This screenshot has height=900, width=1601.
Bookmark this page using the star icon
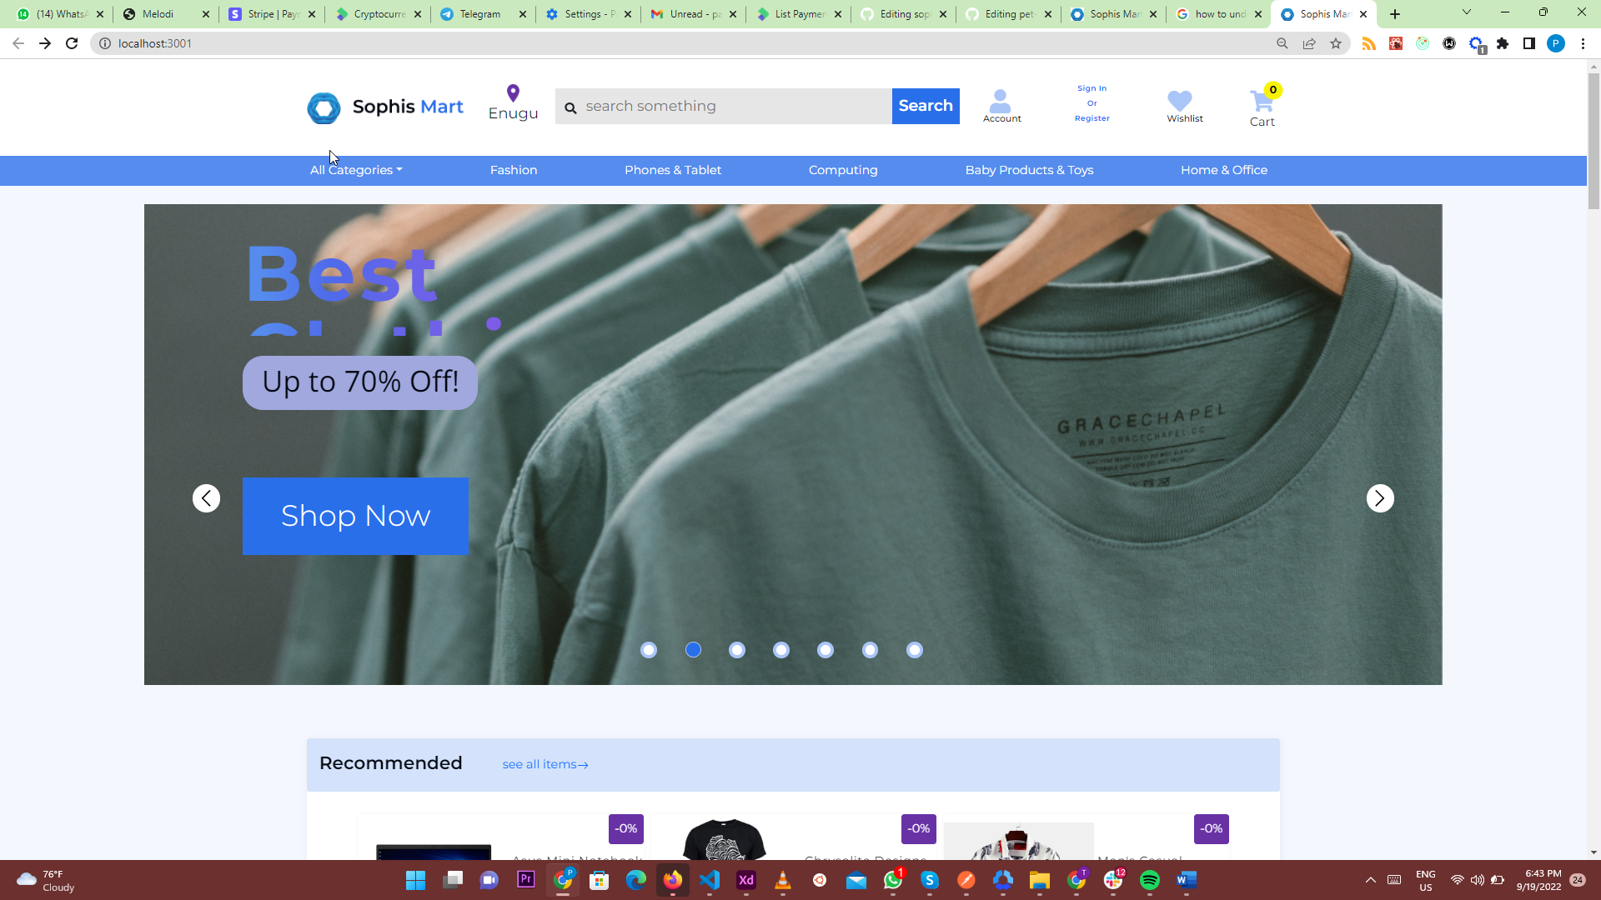point(1337,43)
